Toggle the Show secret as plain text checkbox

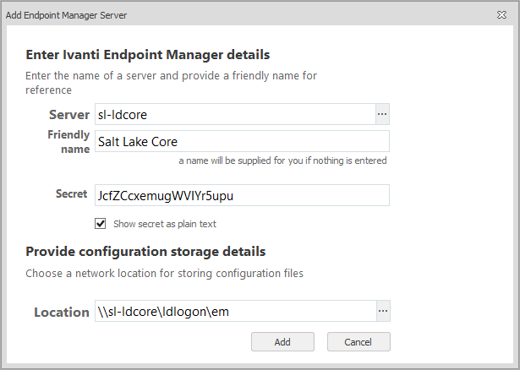[x=101, y=224]
